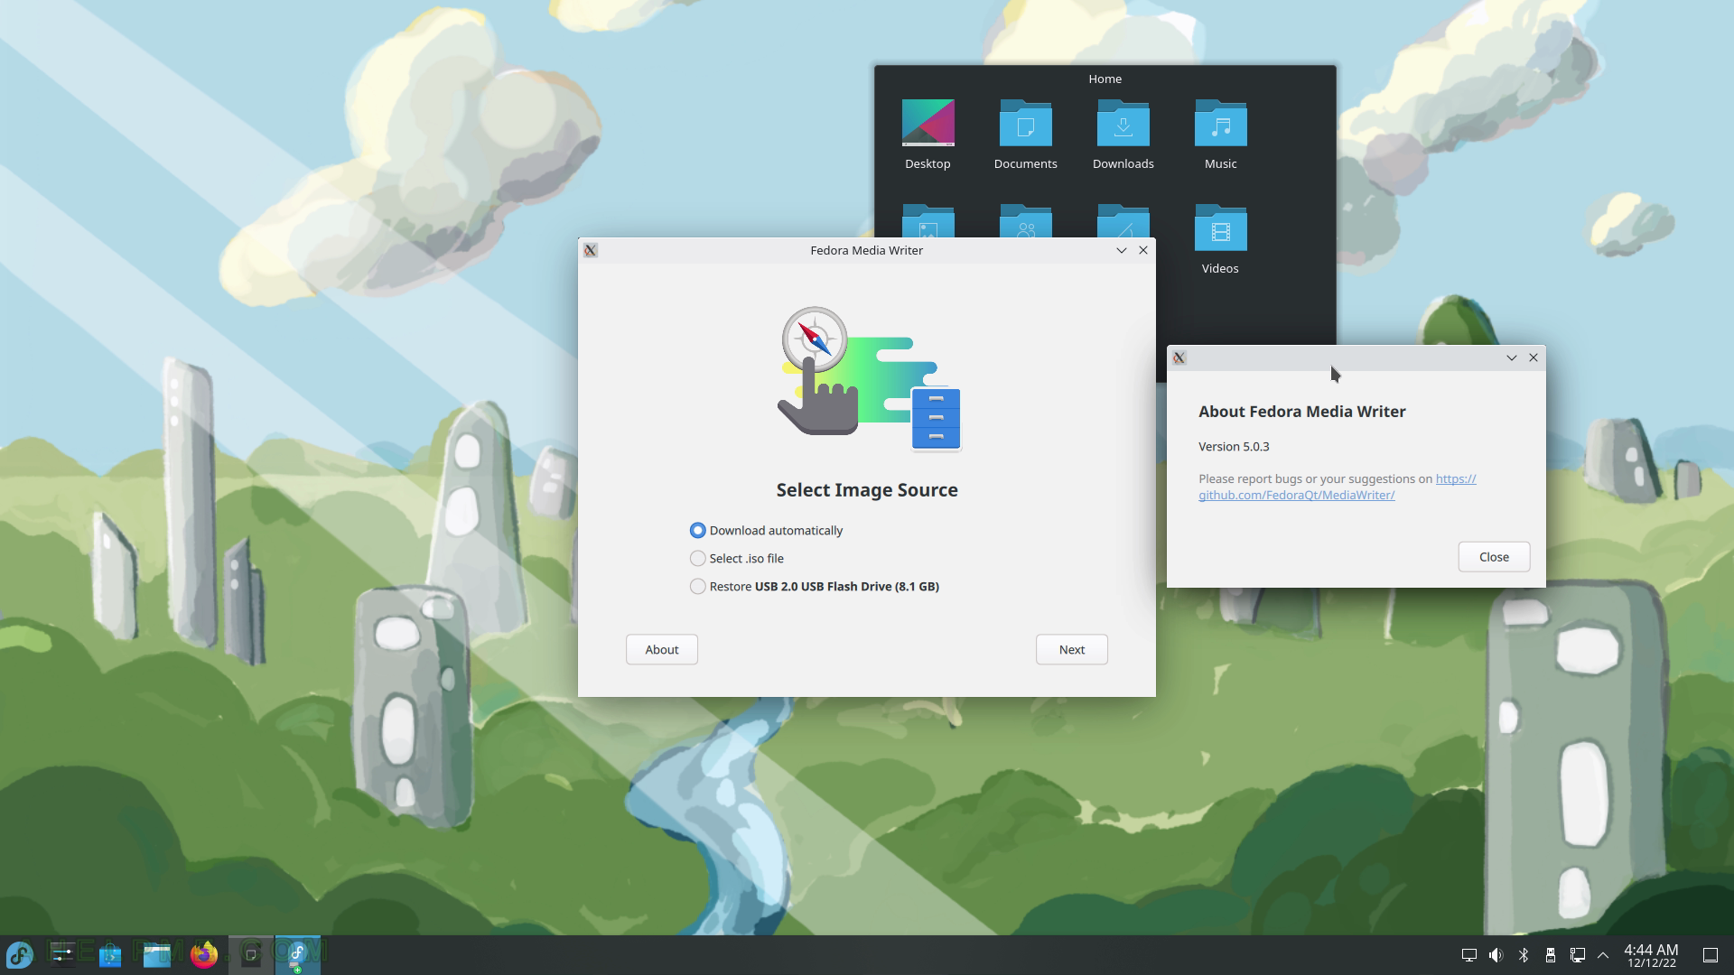
Task: Proceed with the Next button
Action: (1072, 650)
